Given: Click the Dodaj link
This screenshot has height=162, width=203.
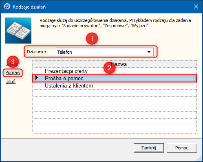Looking at the screenshot, I should [11, 63].
